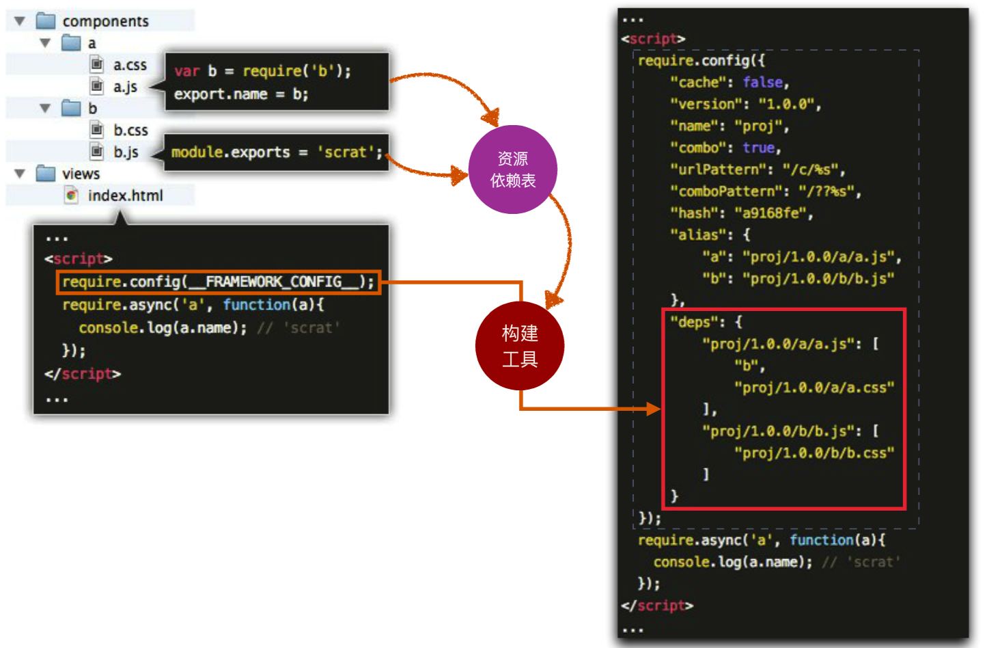Click the "urlPattern": "/c/%s" line

click(x=758, y=170)
